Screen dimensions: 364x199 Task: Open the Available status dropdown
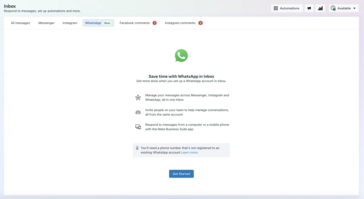pos(344,8)
